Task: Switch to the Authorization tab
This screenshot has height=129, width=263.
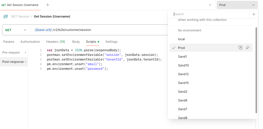Action: tap(30, 42)
